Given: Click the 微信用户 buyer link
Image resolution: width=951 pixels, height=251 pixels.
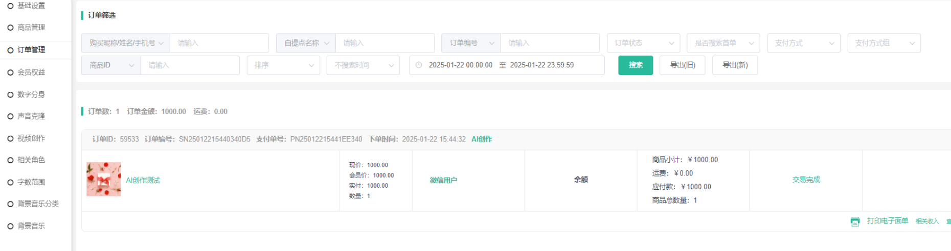Looking at the screenshot, I should pos(443,180).
